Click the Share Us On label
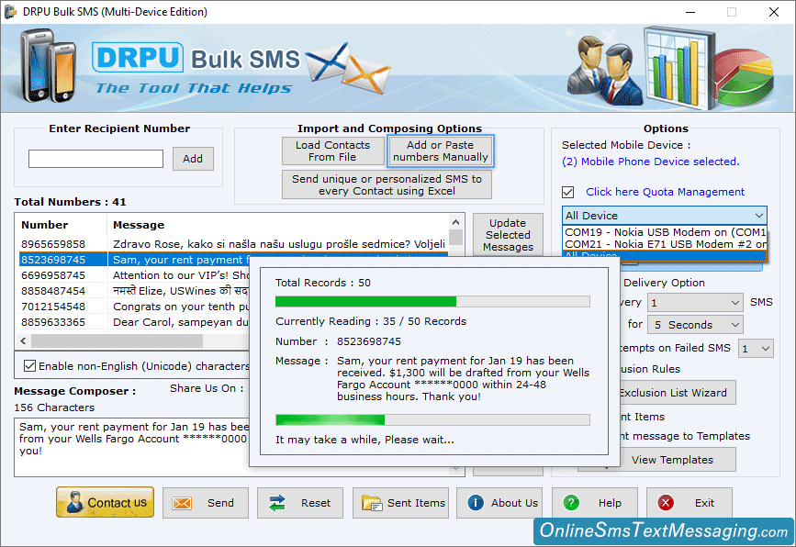The height and width of the screenshot is (547, 796). (207, 388)
